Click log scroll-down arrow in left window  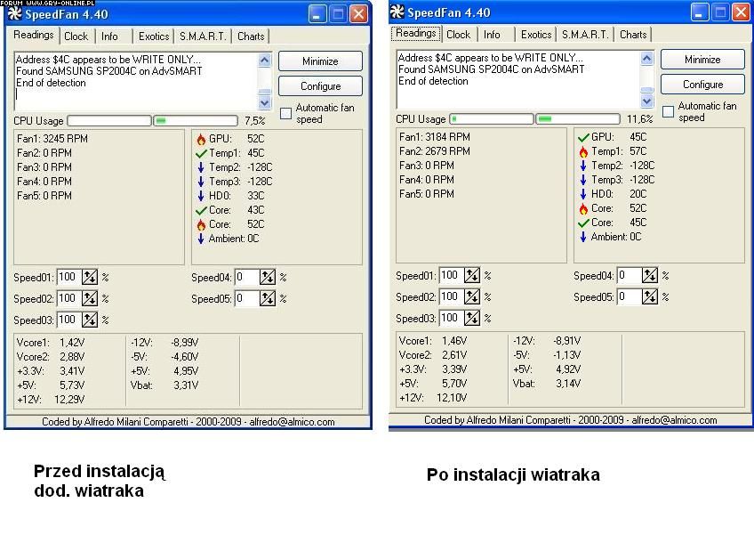coord(264,102)
